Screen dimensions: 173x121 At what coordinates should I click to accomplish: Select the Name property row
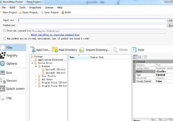click(x=154, y=71)
